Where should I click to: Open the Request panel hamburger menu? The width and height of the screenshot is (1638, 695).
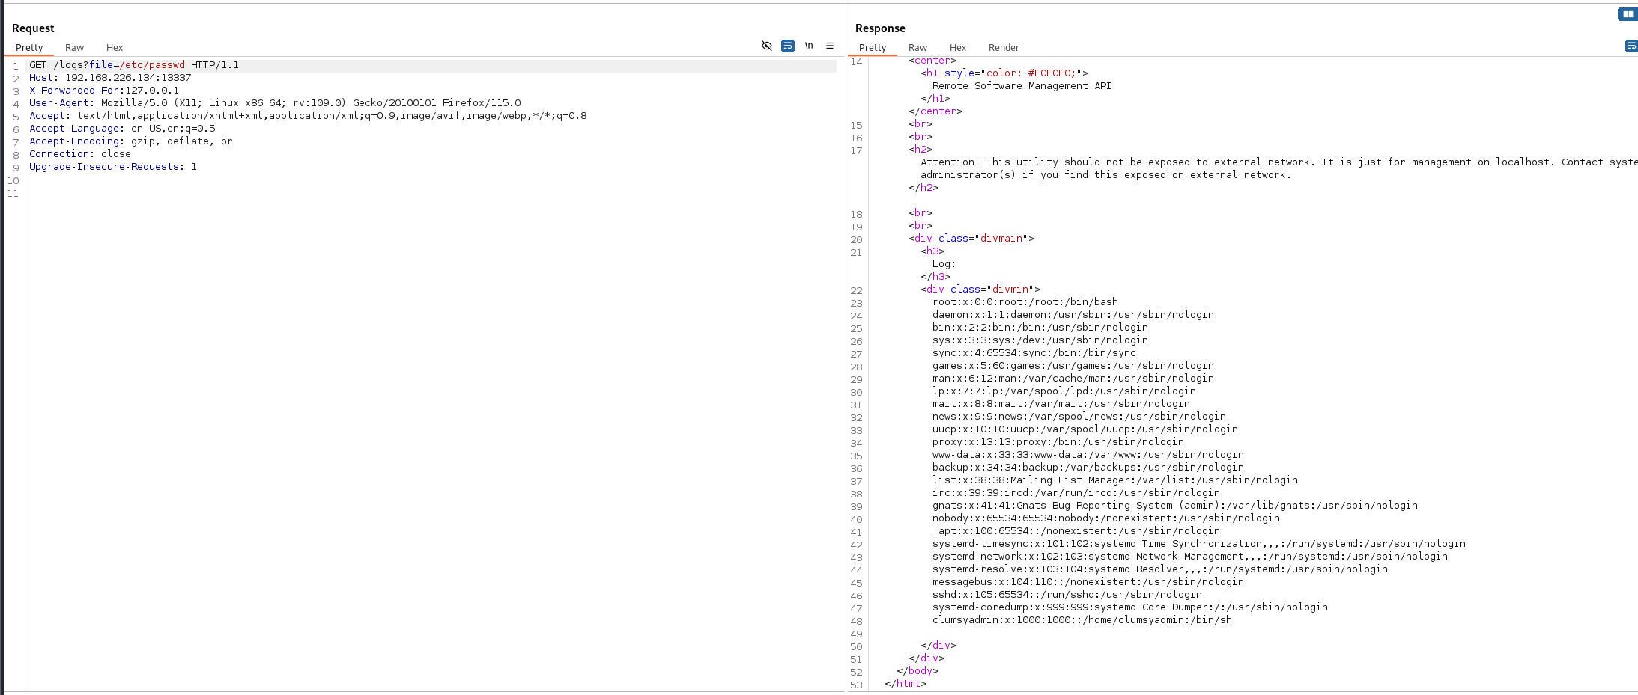tap(830, 46)
